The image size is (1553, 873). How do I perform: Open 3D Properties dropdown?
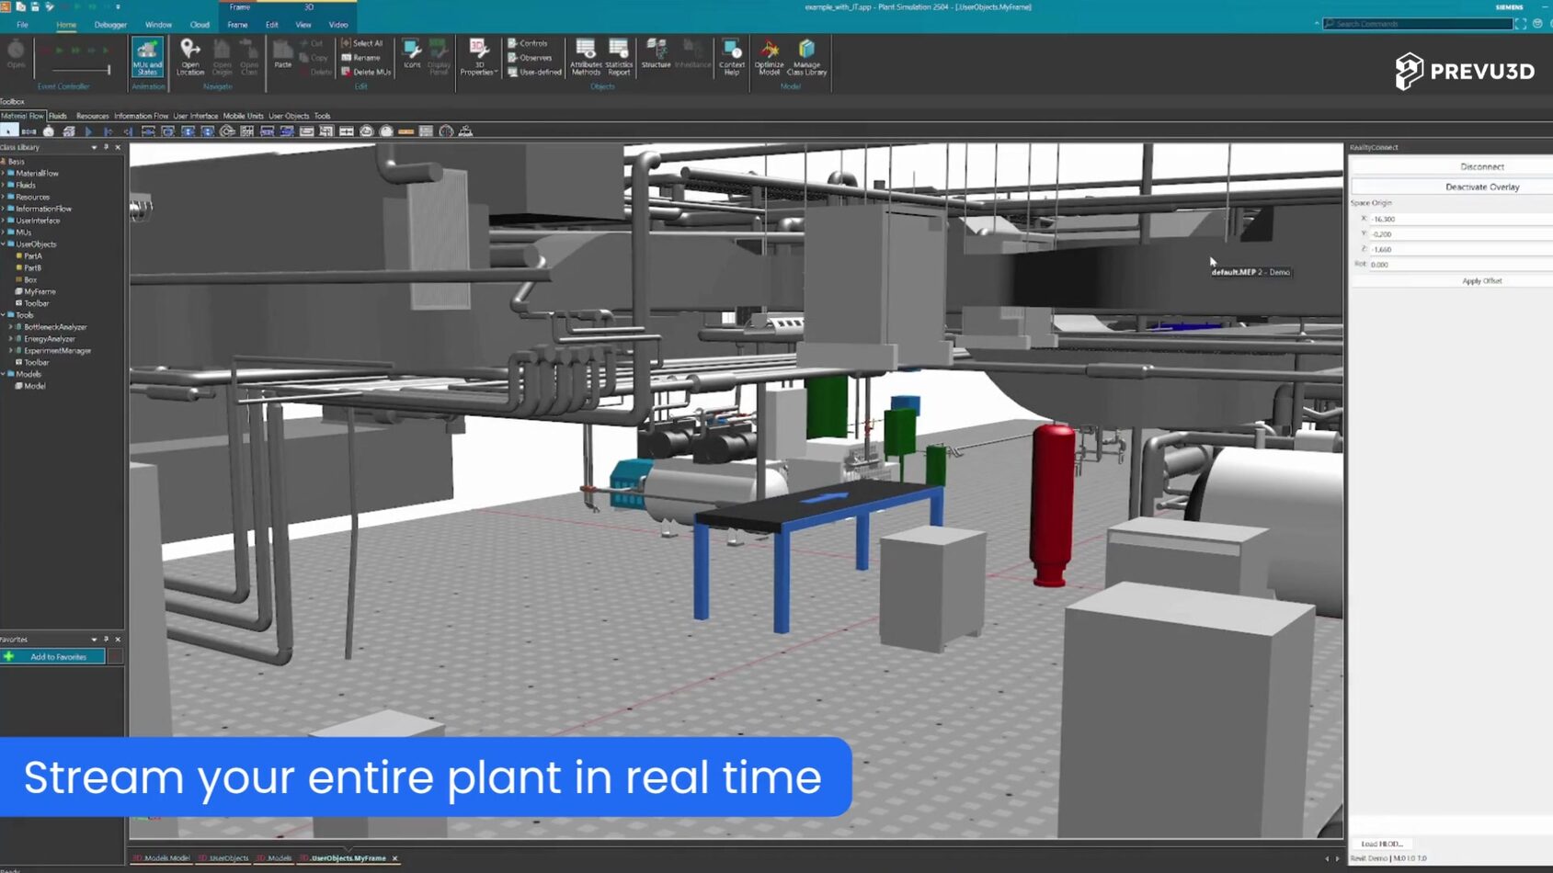point(478,57)
